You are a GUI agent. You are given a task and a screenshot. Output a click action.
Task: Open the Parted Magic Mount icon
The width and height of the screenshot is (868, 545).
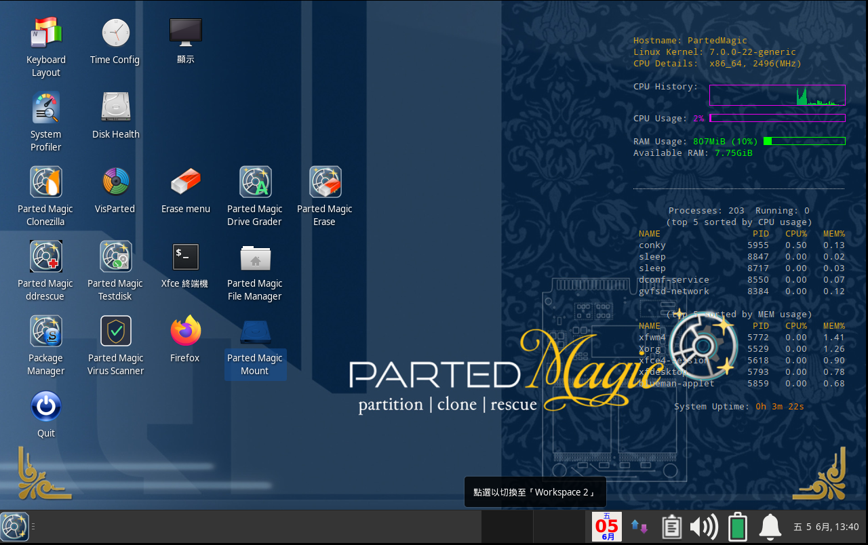(x=255, y=331)
